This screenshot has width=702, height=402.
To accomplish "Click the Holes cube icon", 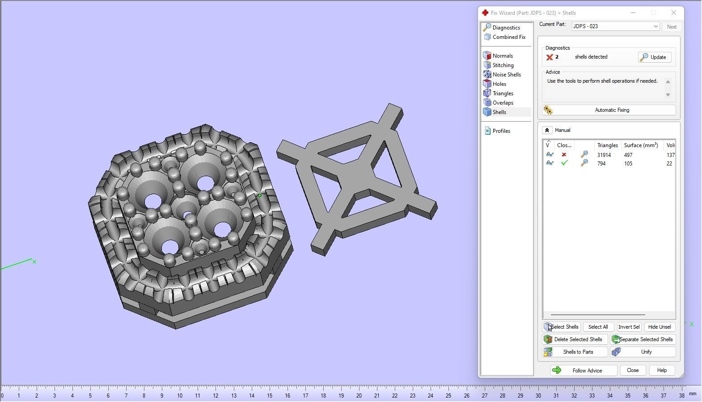I will (487, 84).
